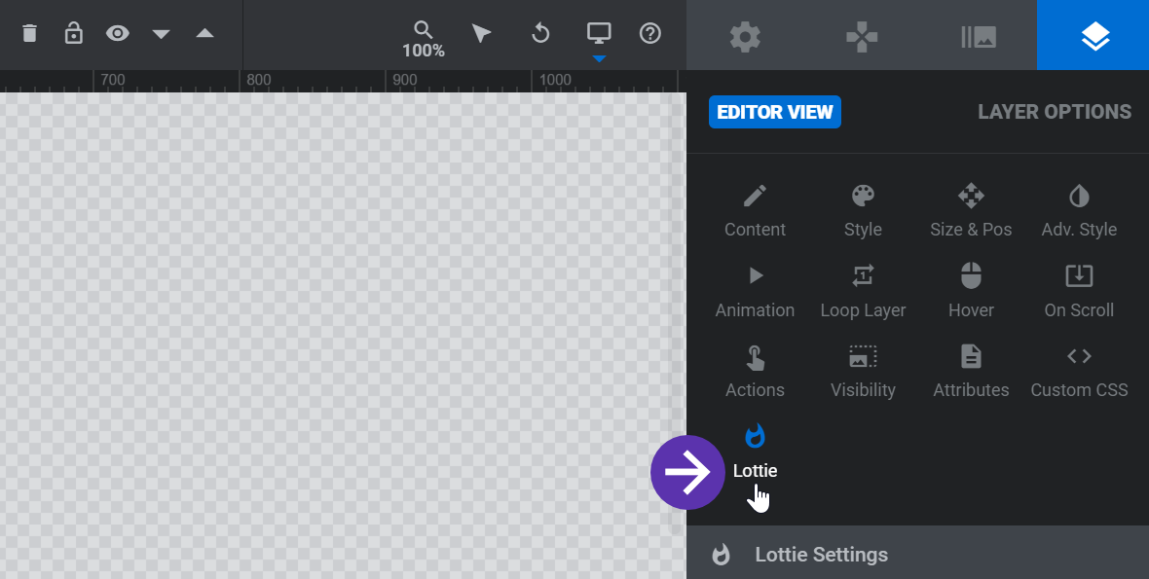The height and width of the screenshot is (579, 1149).
Task: Open the Content pencil option
Action: (755, 211)
